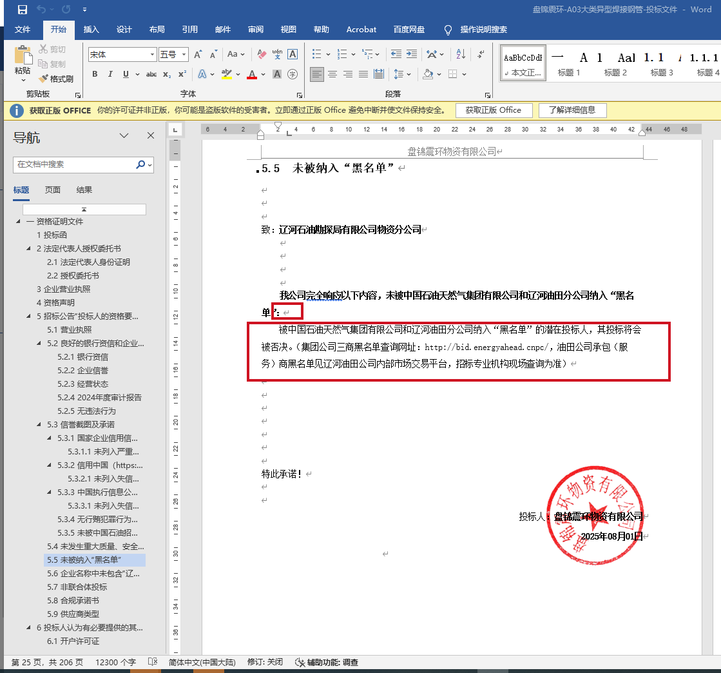Screen dimensions: 721x673
Task: Click the Line Spacing icon
Action: coord(399,74)
